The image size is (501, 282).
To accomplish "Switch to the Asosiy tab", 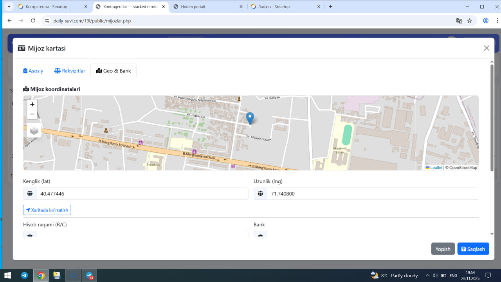I will (33, 71).
